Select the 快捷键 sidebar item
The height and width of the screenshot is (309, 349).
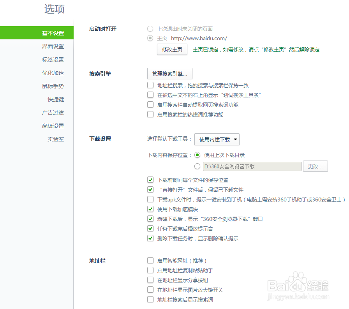[x=56, y=99]
